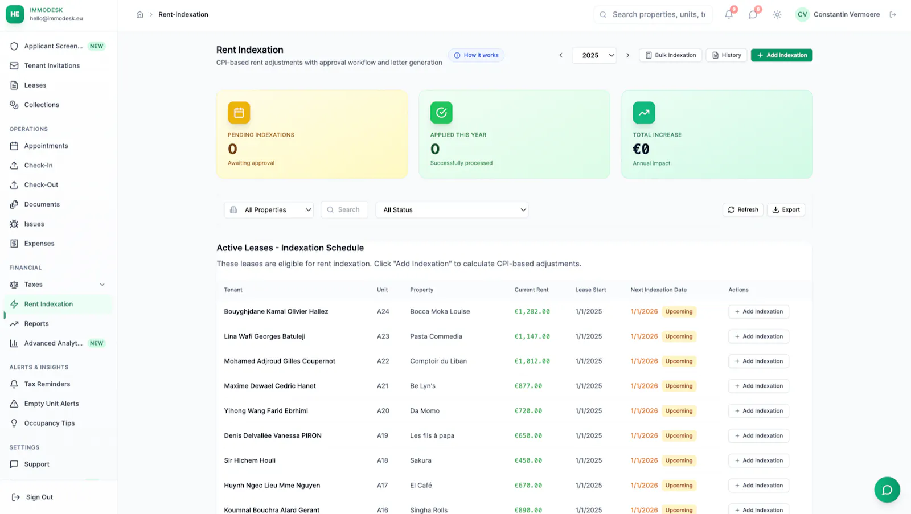Click the Current Rent column header
Screen dimensions: 911x514
pyautogui.click(x=531, y=290)
